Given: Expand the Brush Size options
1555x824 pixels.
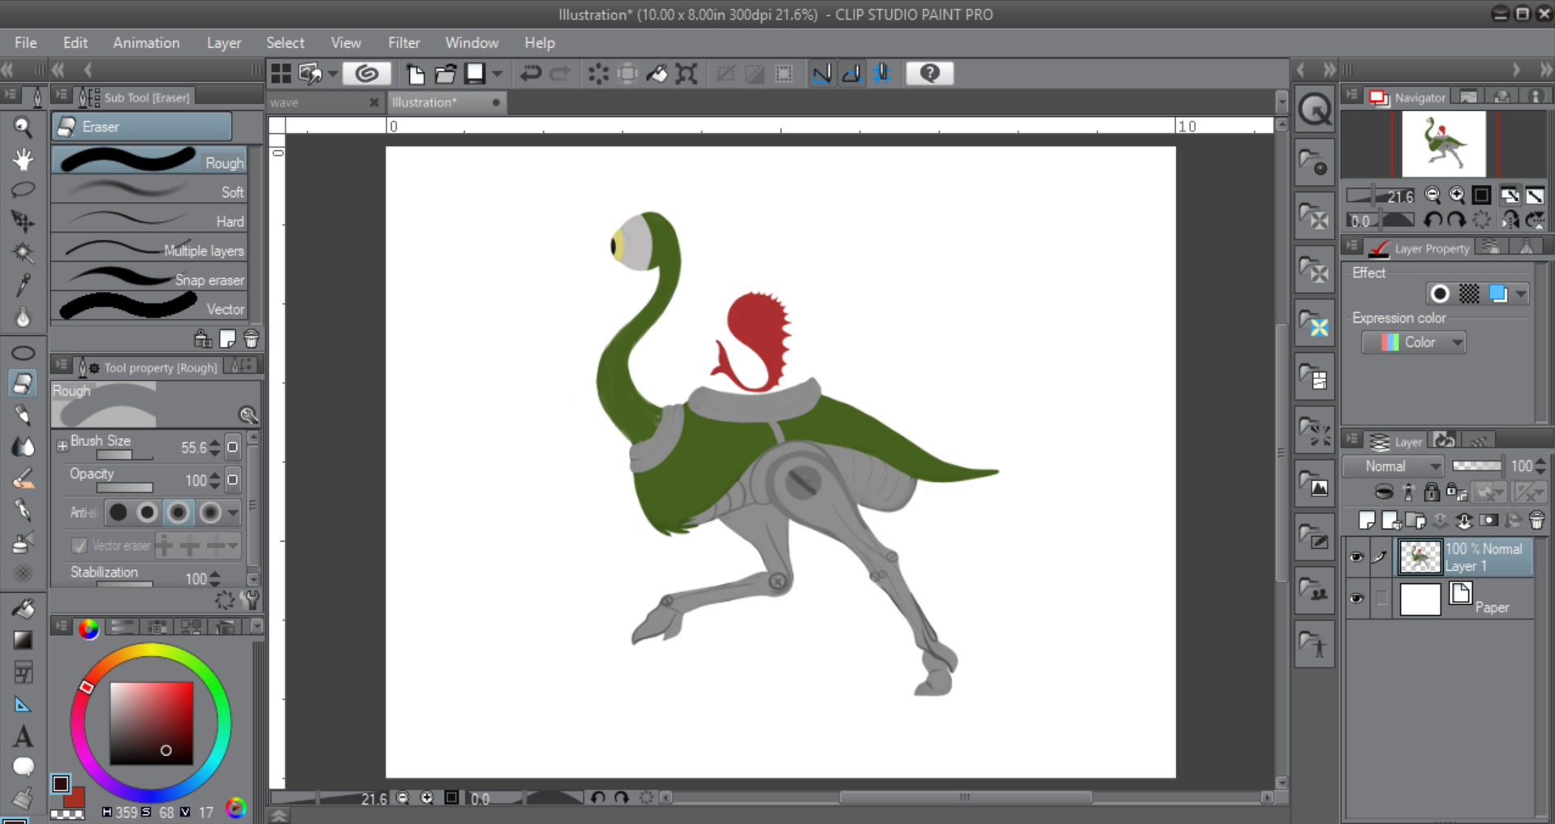Looking at the screenshot, I should coord(62,446).
